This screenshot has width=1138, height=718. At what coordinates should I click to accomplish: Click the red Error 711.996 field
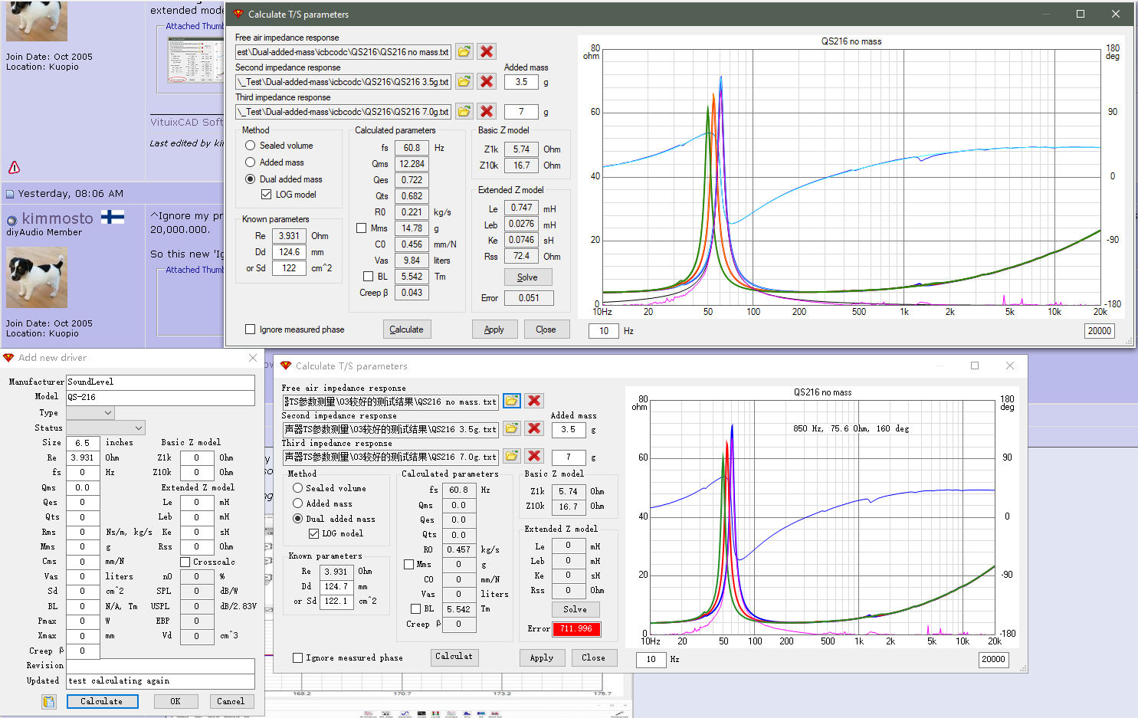pos(576,629)
